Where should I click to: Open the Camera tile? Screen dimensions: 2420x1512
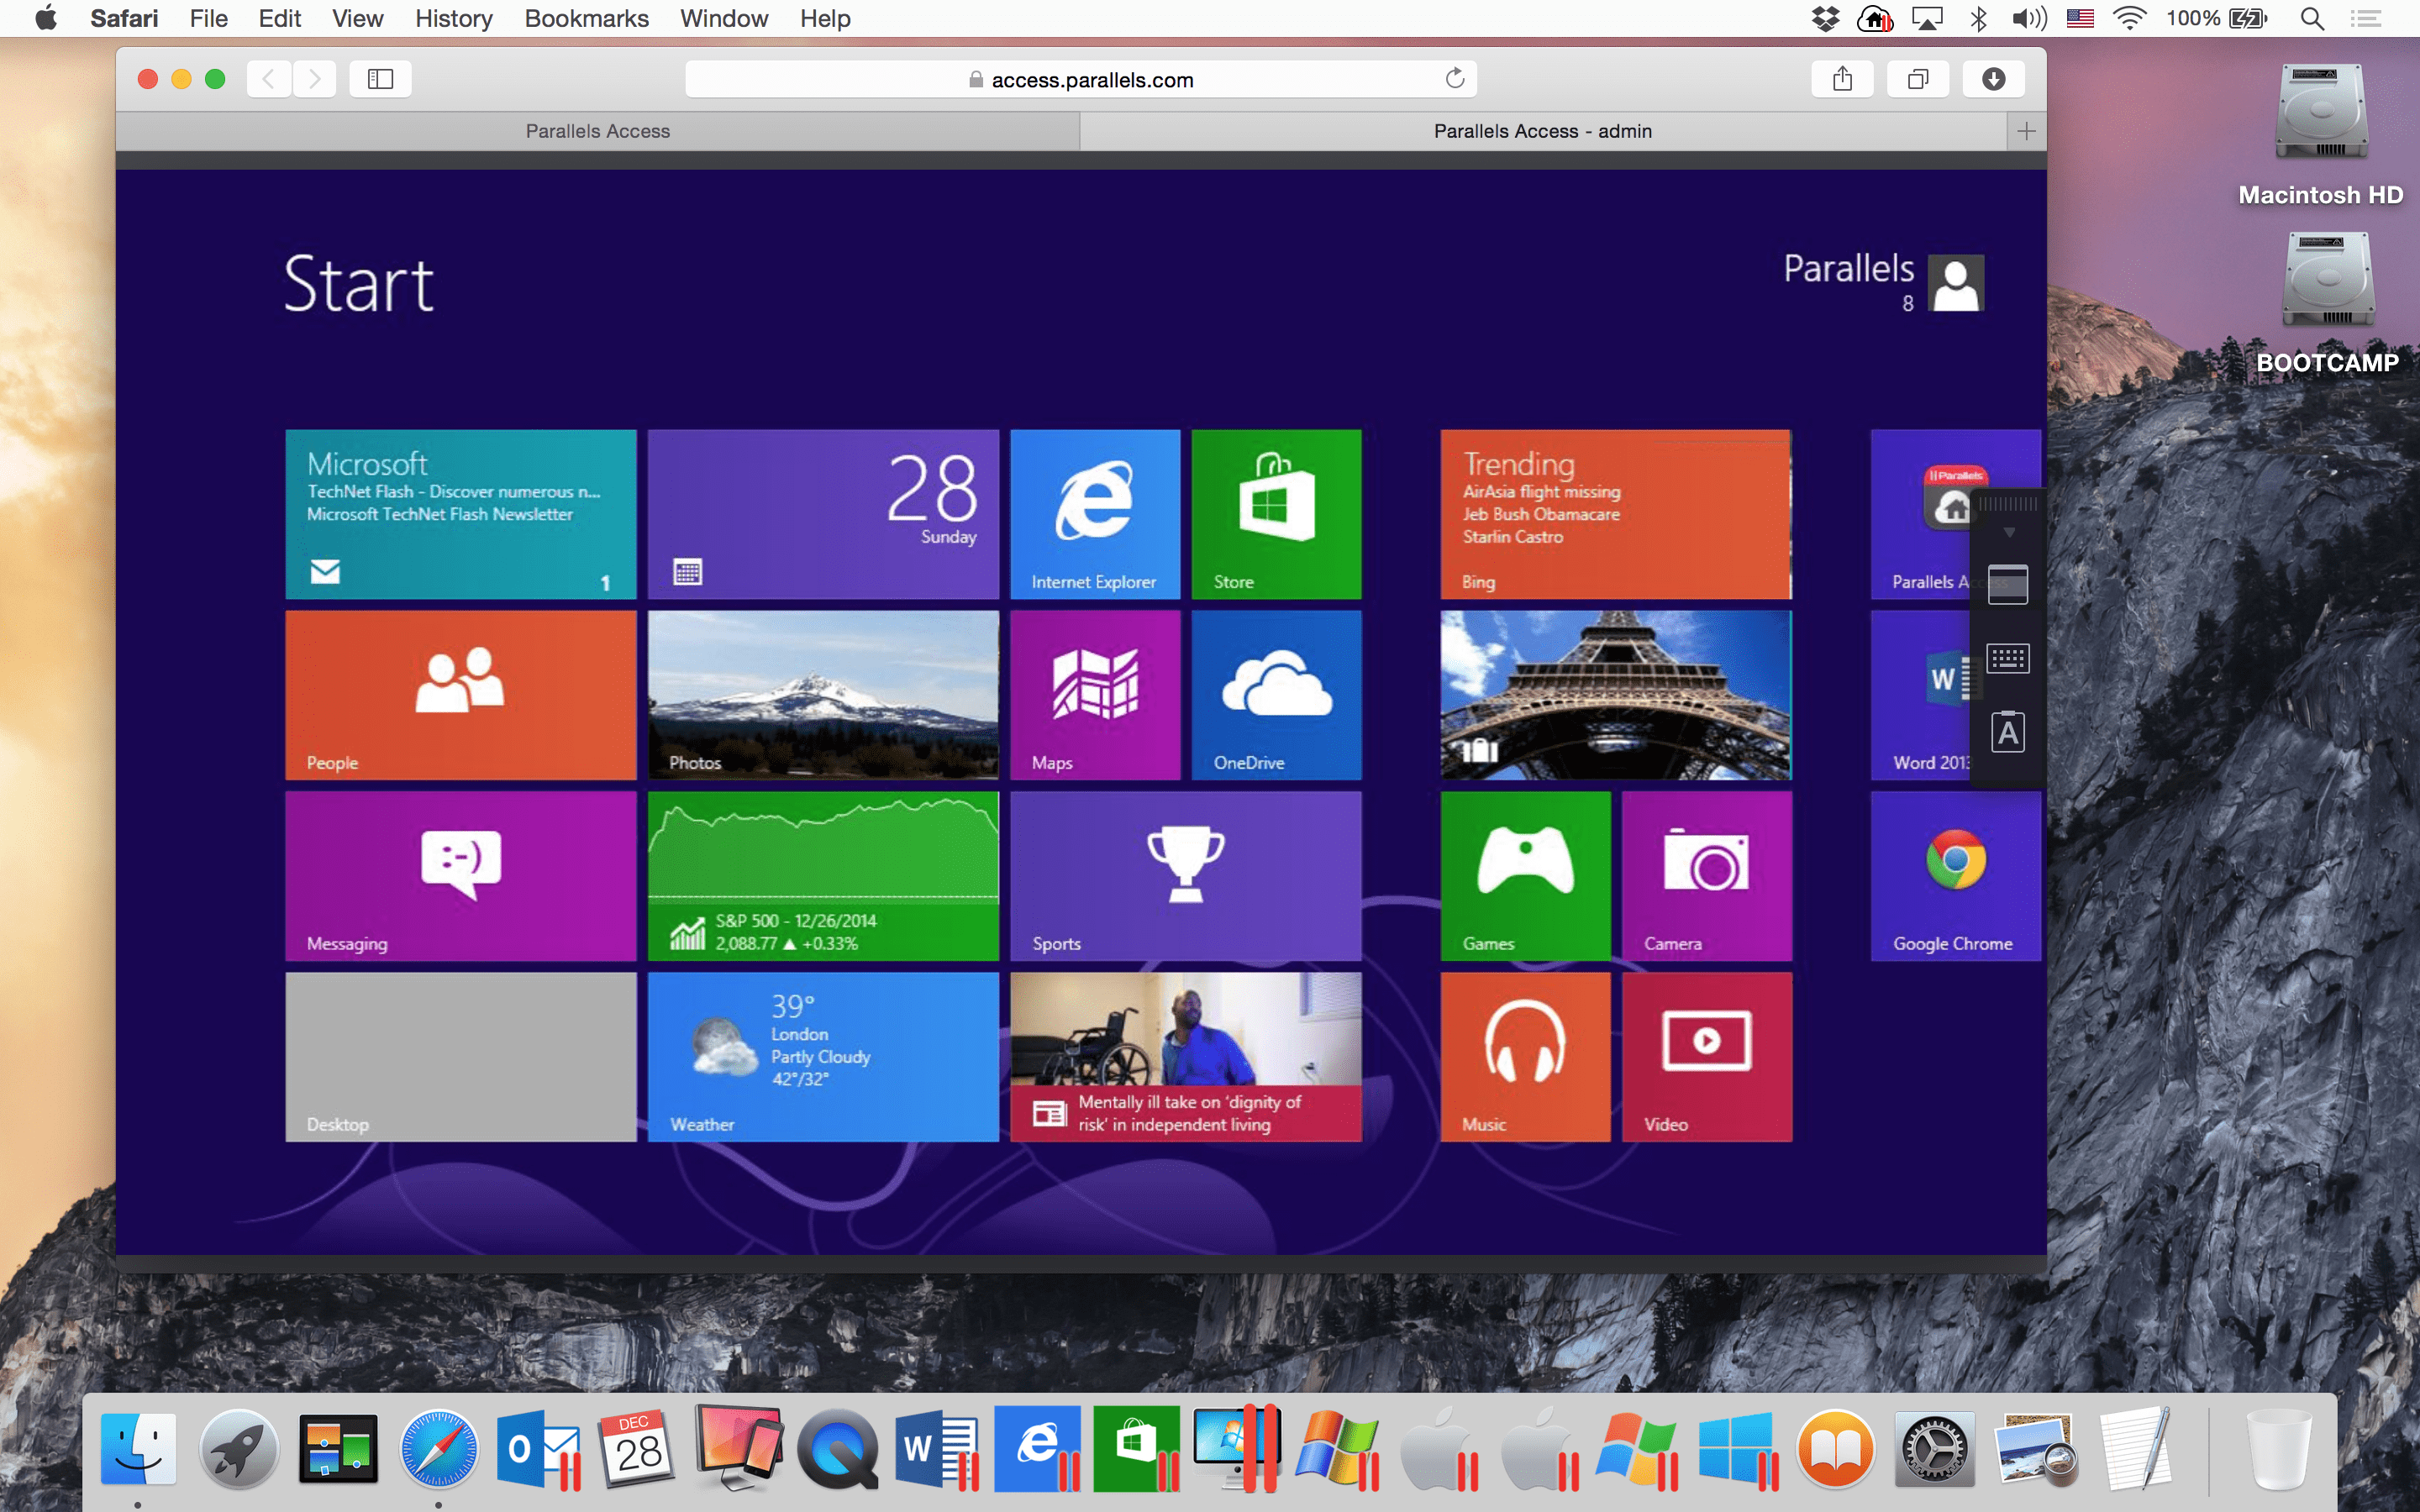click(1707, 876)
